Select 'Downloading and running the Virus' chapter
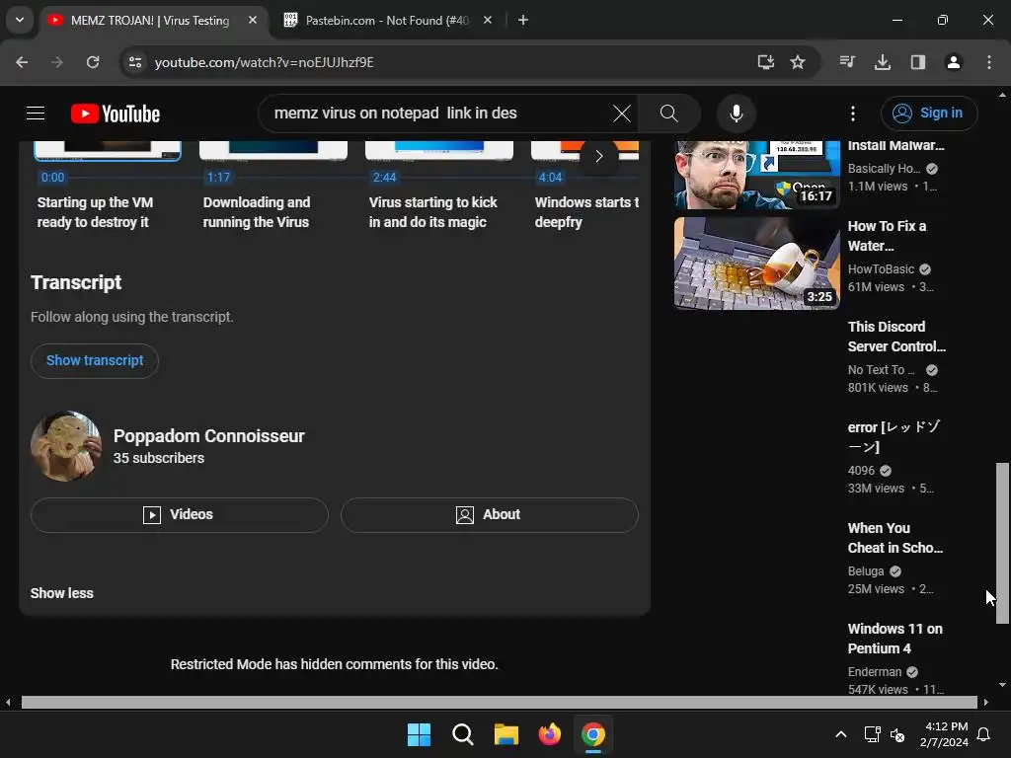This screenshot has width=1011, height=758. tap(257, 212)
